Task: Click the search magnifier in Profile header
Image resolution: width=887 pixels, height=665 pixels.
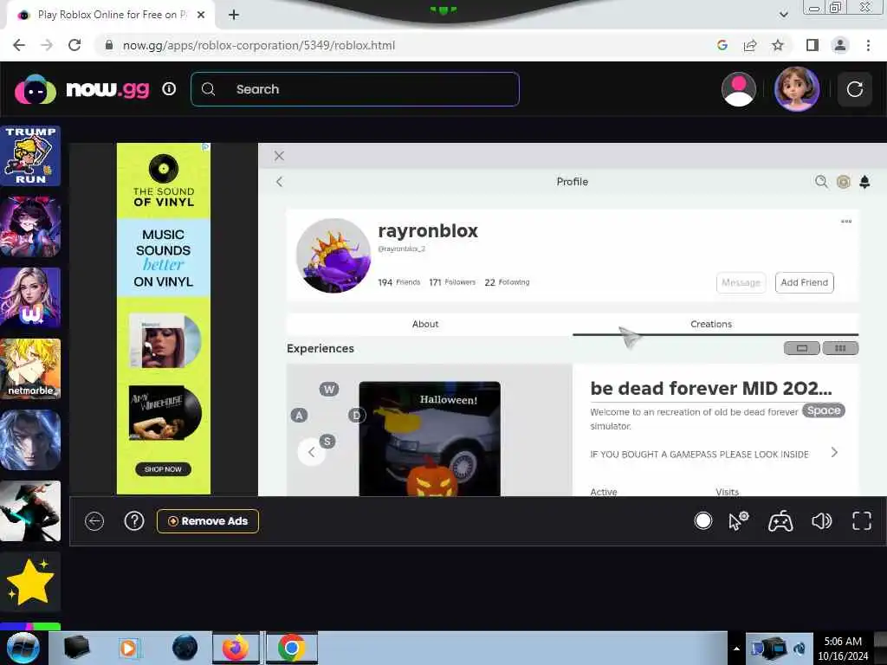Action: click(x=821, y=182)
